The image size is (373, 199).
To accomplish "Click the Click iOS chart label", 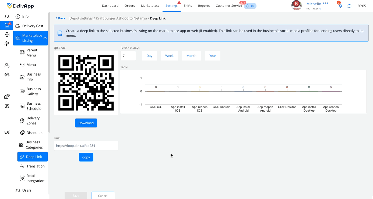I will coord(156,107).
